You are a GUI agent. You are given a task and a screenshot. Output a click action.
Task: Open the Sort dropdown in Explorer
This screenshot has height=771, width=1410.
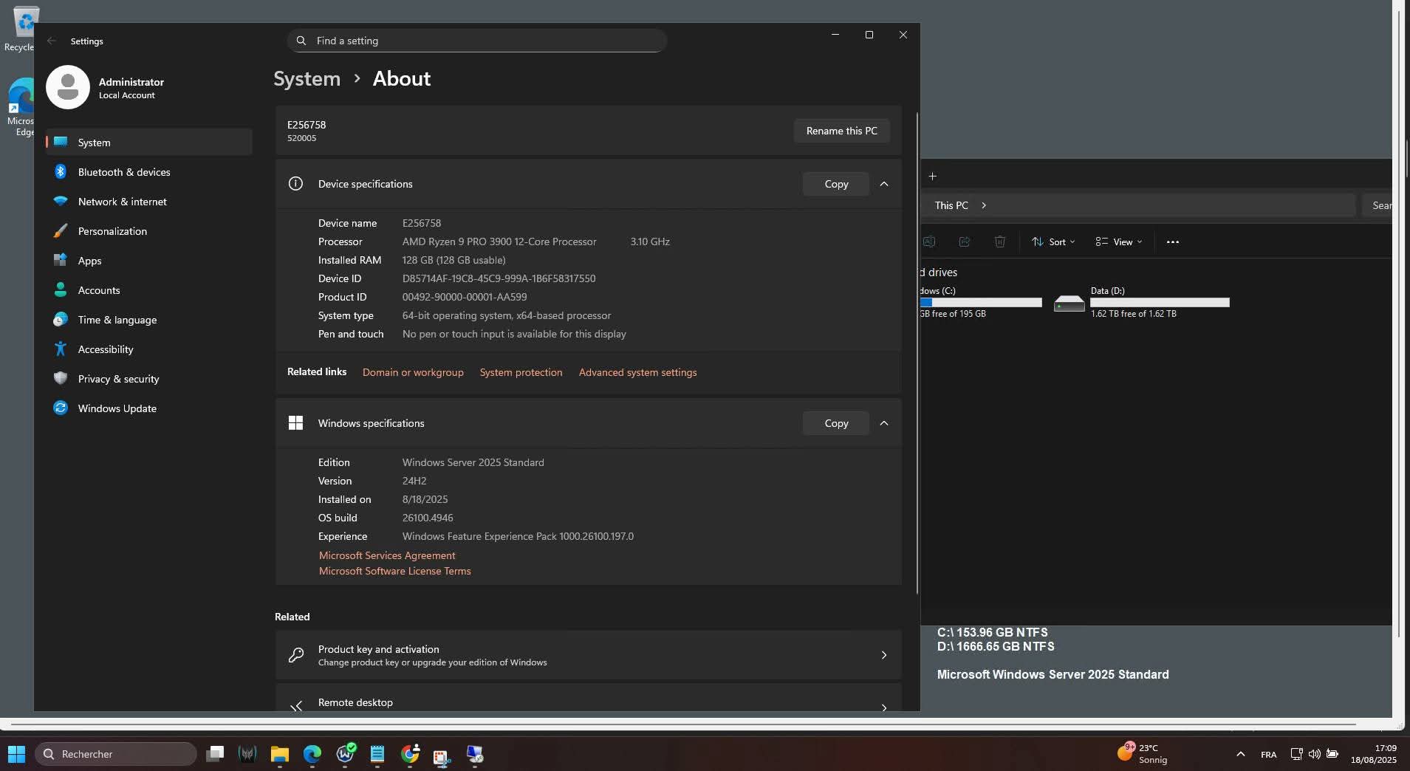pos(1053,241)
